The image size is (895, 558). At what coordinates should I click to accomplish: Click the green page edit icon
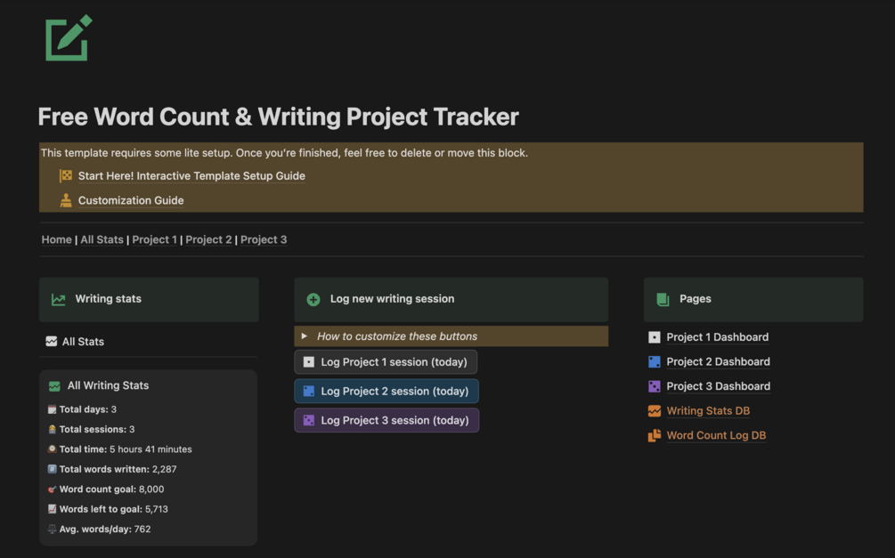[x=68, y=38]
